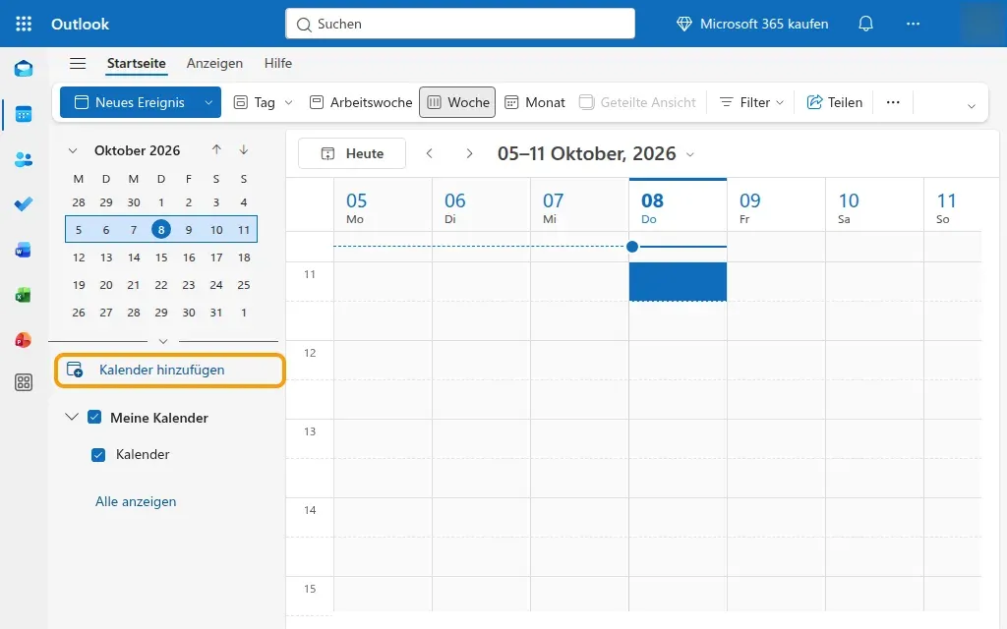The width and height of the screenshot is (1007, 629).
Task: Toggle the Meine Kalender checkbox
Action: click(94, 417)
